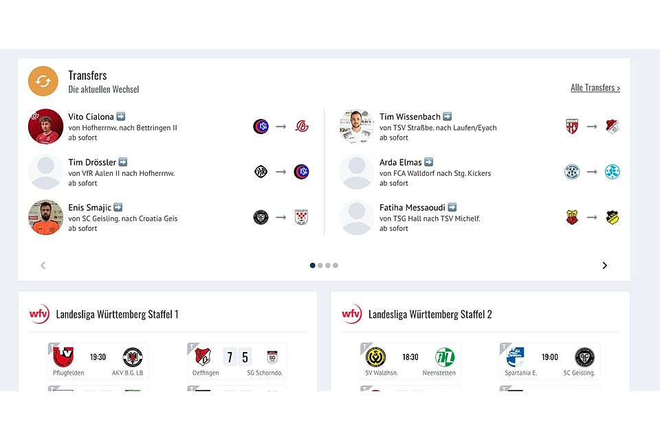The height and width of the screenshot is (440, 660).
Task: Open Landesliga Württemberg Staffel 1 heading
Action: pos(117,314)
